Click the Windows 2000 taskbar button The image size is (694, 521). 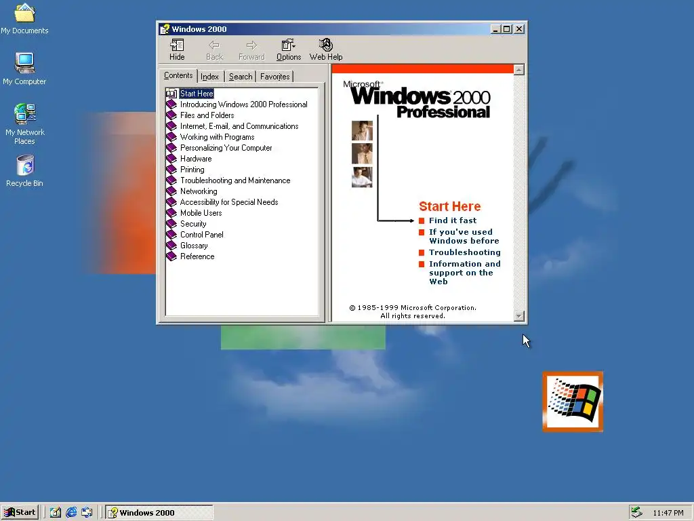(x=159, y=513)
